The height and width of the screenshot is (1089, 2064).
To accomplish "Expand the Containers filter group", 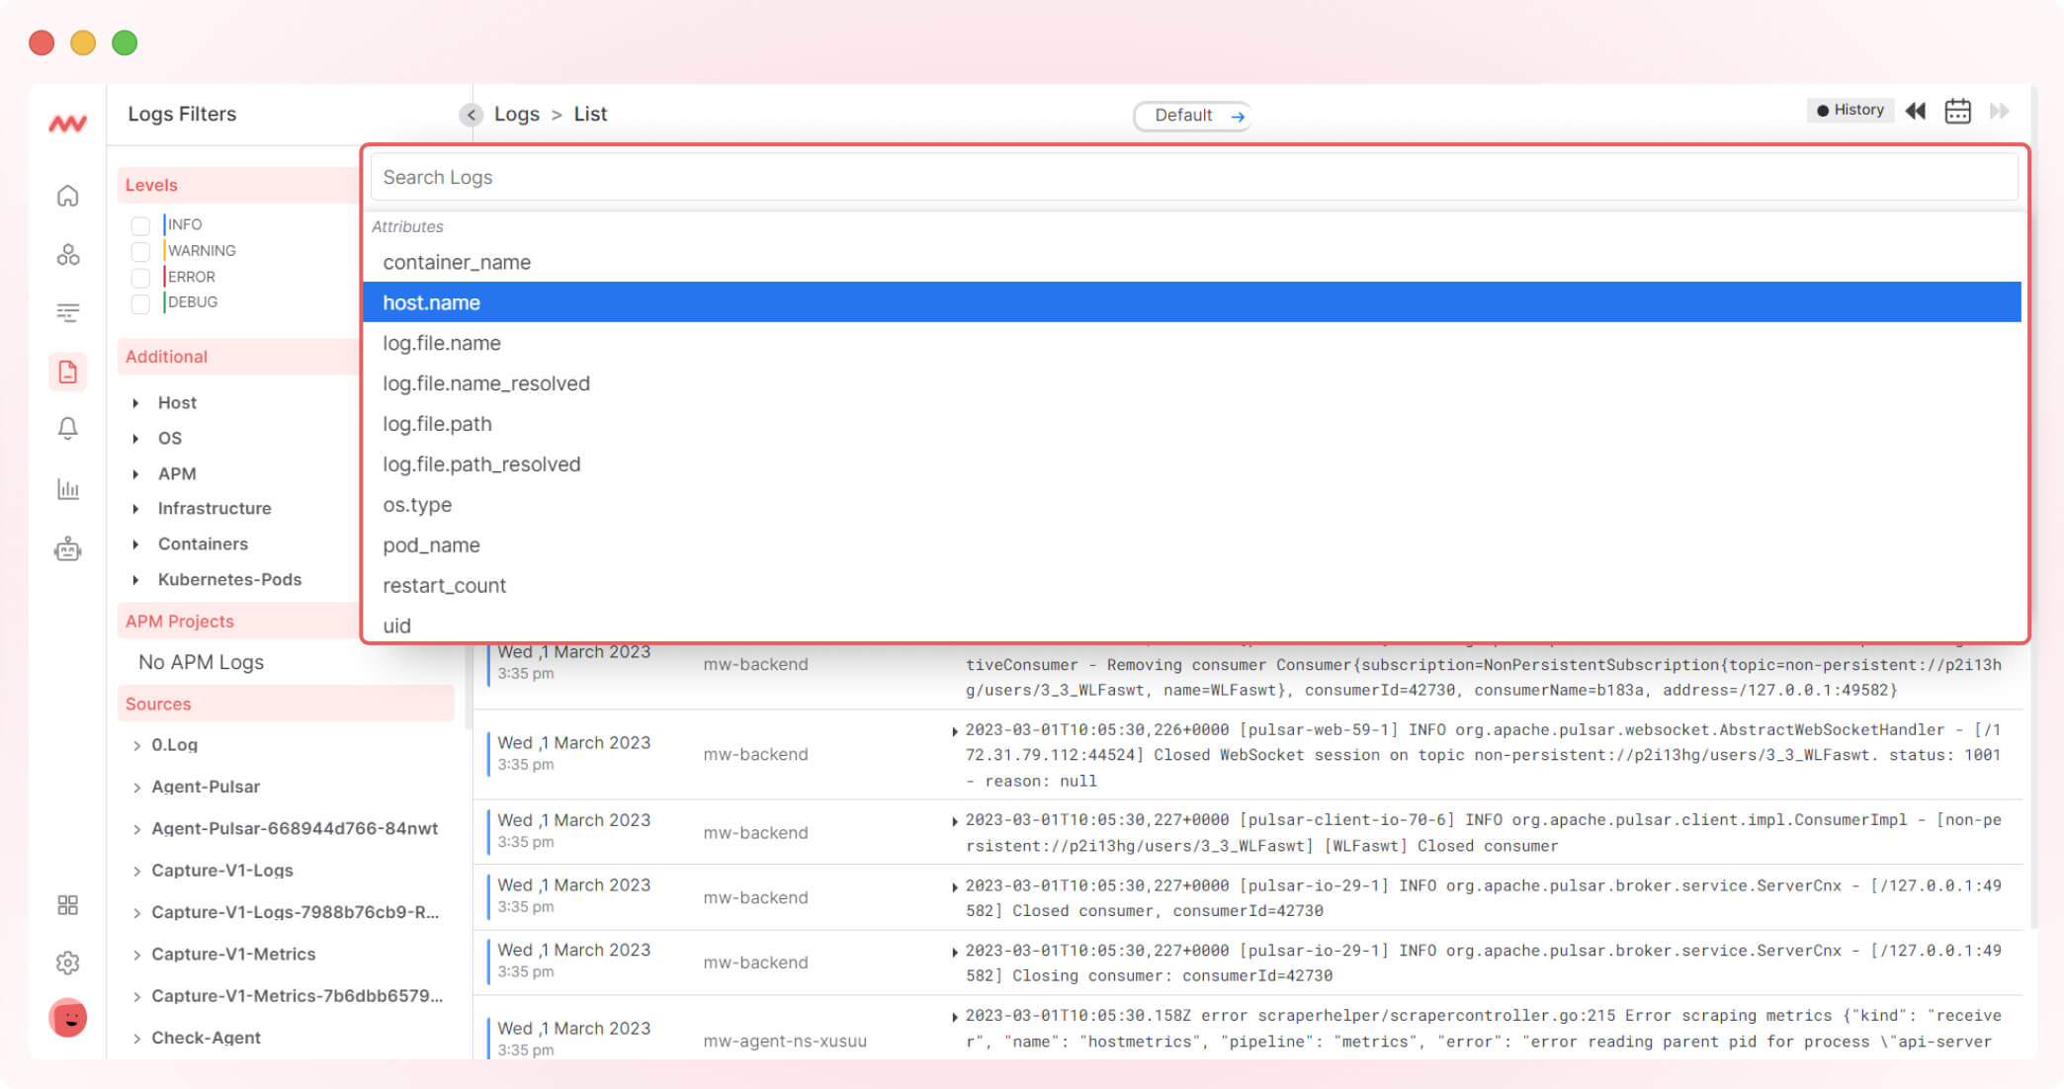I will pos(135,544).
